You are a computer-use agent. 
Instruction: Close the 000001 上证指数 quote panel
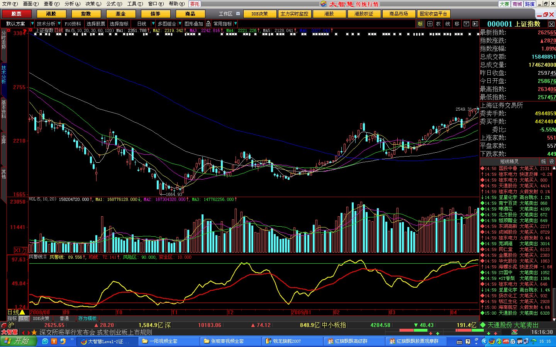pos(551,24)
